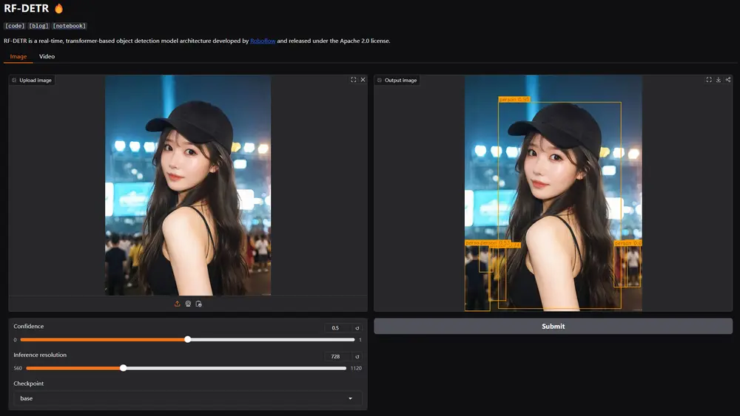Reset the Inference resolution value
740x416 pixels.
357,357
